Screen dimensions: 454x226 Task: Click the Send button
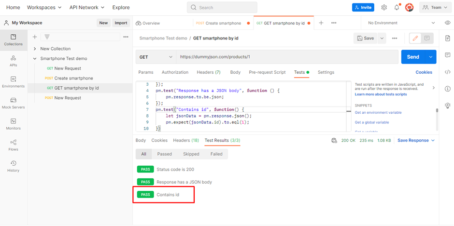tap(413, 57)
